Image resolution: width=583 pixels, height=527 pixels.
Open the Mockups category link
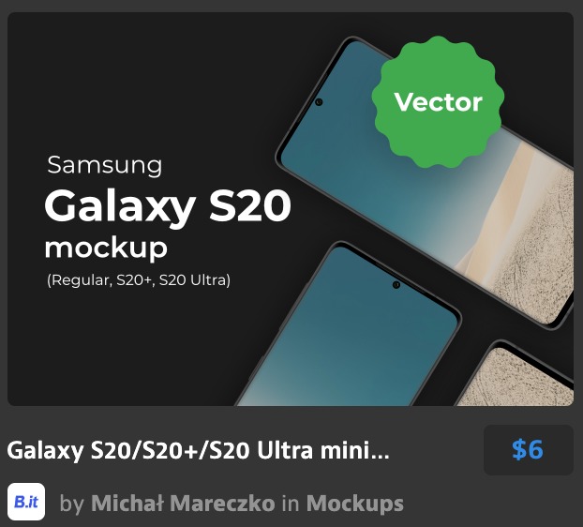click(354, 504)
